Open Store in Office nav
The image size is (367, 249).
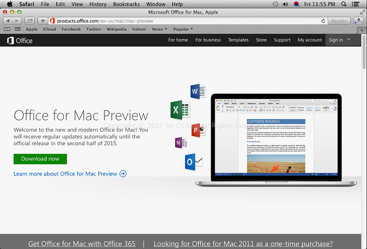[x=261, y=40]
